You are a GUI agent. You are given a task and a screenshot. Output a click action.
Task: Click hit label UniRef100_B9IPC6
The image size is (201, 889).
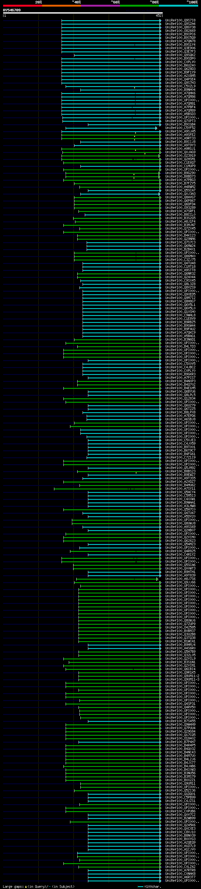pos(180,34)
